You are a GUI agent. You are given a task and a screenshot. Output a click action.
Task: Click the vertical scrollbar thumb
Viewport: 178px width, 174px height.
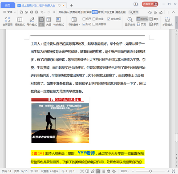point(176,138)
